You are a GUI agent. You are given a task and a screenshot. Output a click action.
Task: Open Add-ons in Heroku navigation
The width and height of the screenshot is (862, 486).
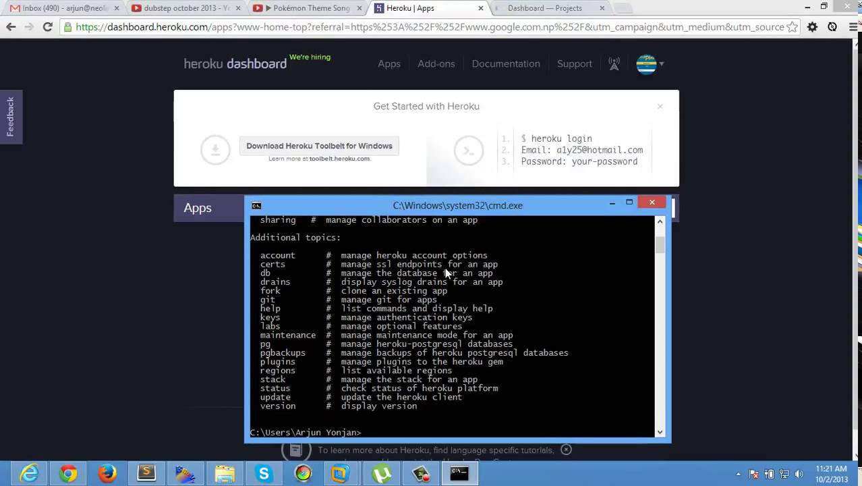point(436,63)
